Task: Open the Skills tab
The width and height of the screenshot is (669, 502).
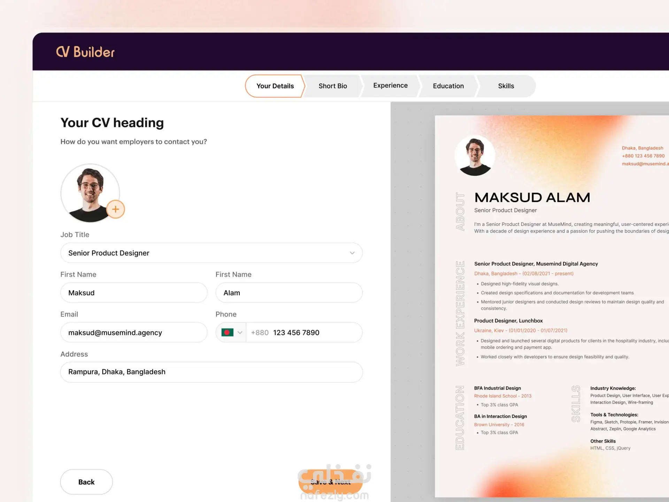Action: 506,86
